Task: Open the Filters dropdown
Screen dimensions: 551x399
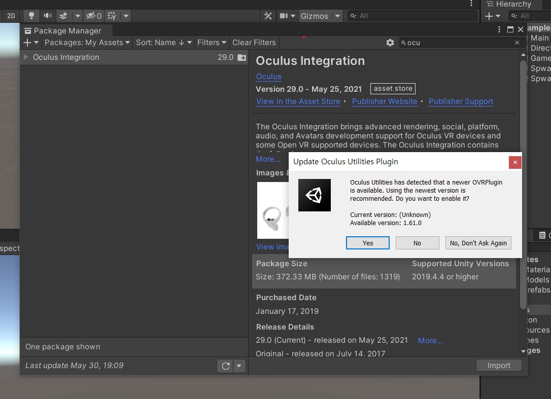Action: 212,43
